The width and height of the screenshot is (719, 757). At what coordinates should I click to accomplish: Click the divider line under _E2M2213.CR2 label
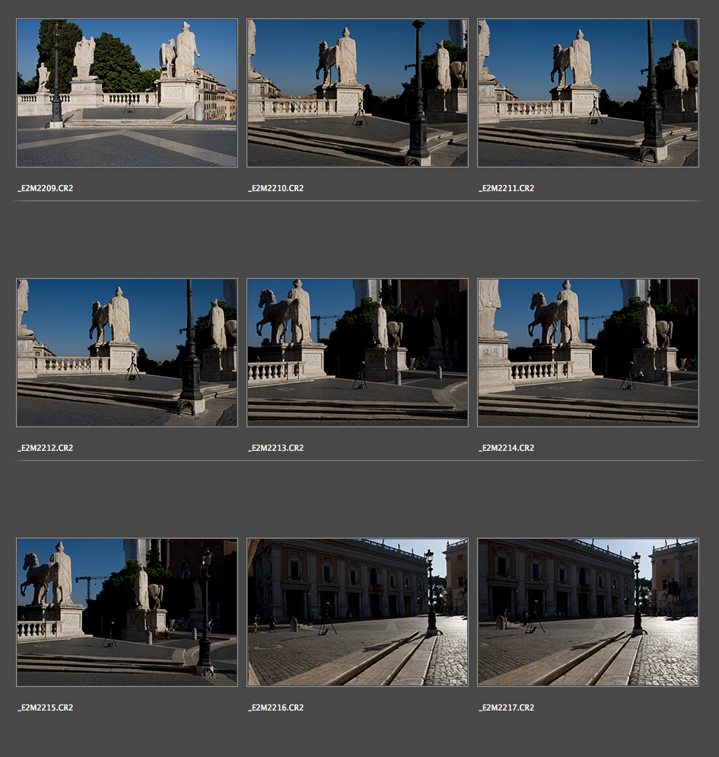(x=357, y=461)
